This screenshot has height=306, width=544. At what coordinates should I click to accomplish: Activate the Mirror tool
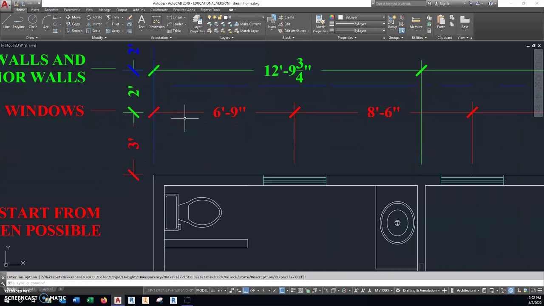[94, 24]
